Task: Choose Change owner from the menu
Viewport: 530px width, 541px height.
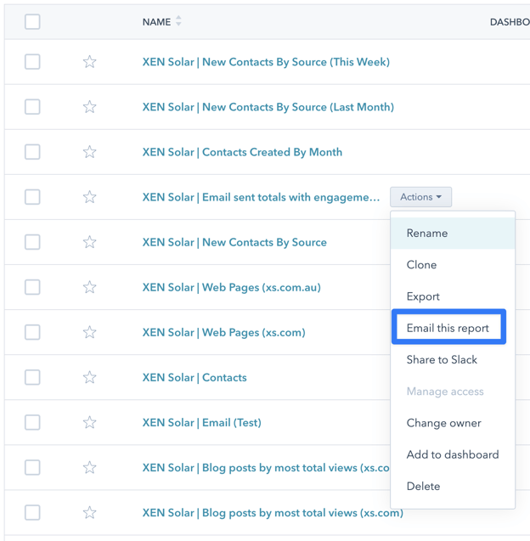Action: (453, 423)
